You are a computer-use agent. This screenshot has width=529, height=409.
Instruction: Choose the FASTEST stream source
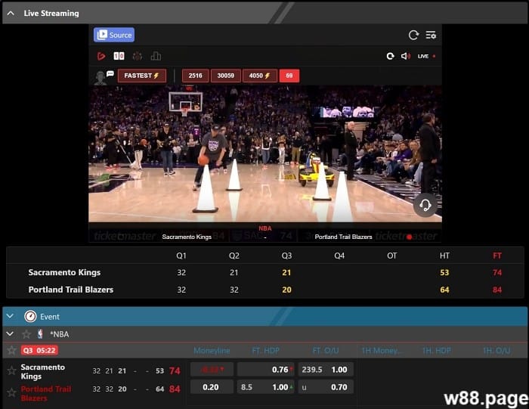tap(142, 76)
